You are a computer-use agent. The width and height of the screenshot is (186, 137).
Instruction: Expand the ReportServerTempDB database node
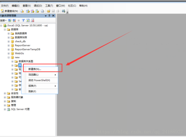coord(9,49)
